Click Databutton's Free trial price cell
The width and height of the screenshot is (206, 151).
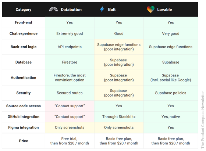point(70,141)
